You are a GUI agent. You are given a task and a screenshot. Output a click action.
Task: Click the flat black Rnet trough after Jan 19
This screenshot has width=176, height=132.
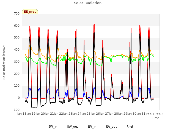click(34, 108)
